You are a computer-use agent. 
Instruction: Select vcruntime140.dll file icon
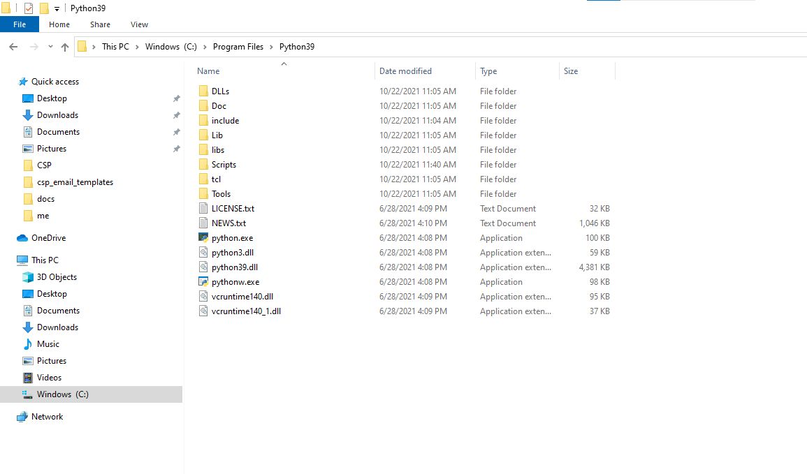click(x=203, y=297)
